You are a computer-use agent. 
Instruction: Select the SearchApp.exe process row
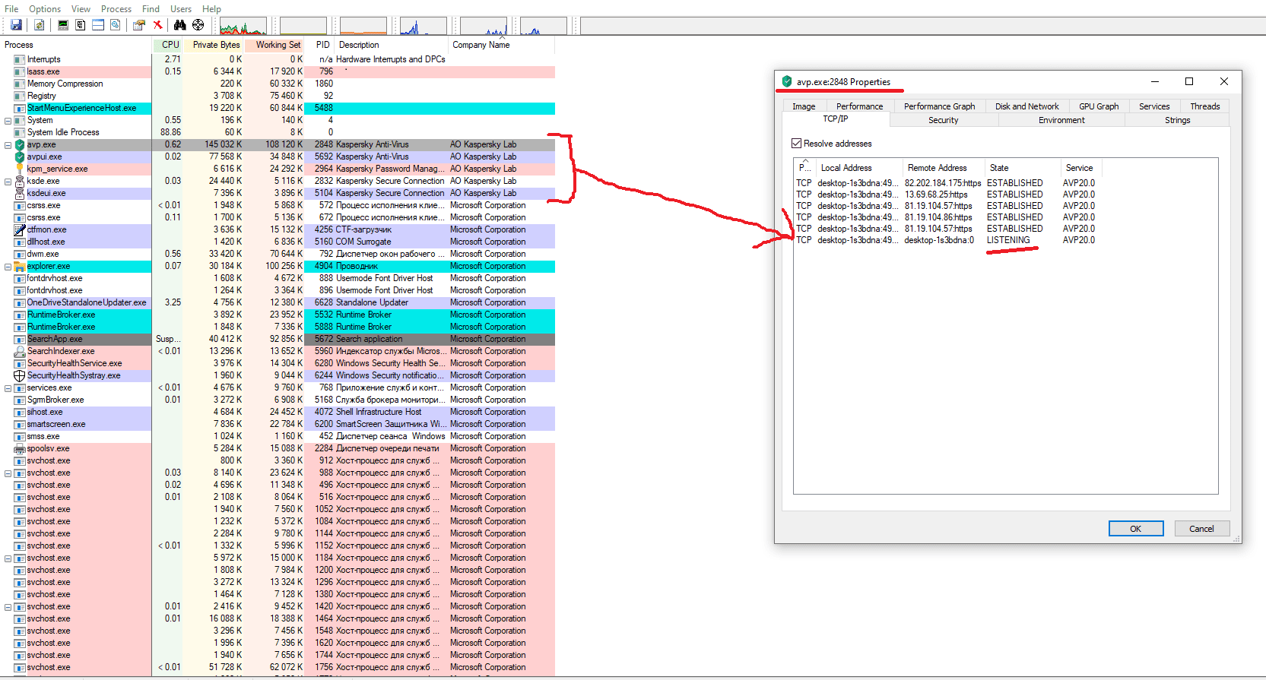pos(278,339)
